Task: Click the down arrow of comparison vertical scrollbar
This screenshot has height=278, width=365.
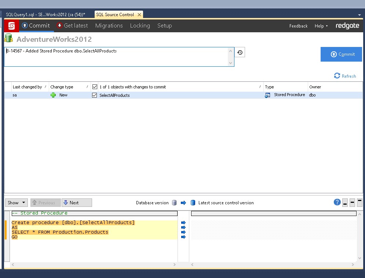Action: (x=359, y=258)
